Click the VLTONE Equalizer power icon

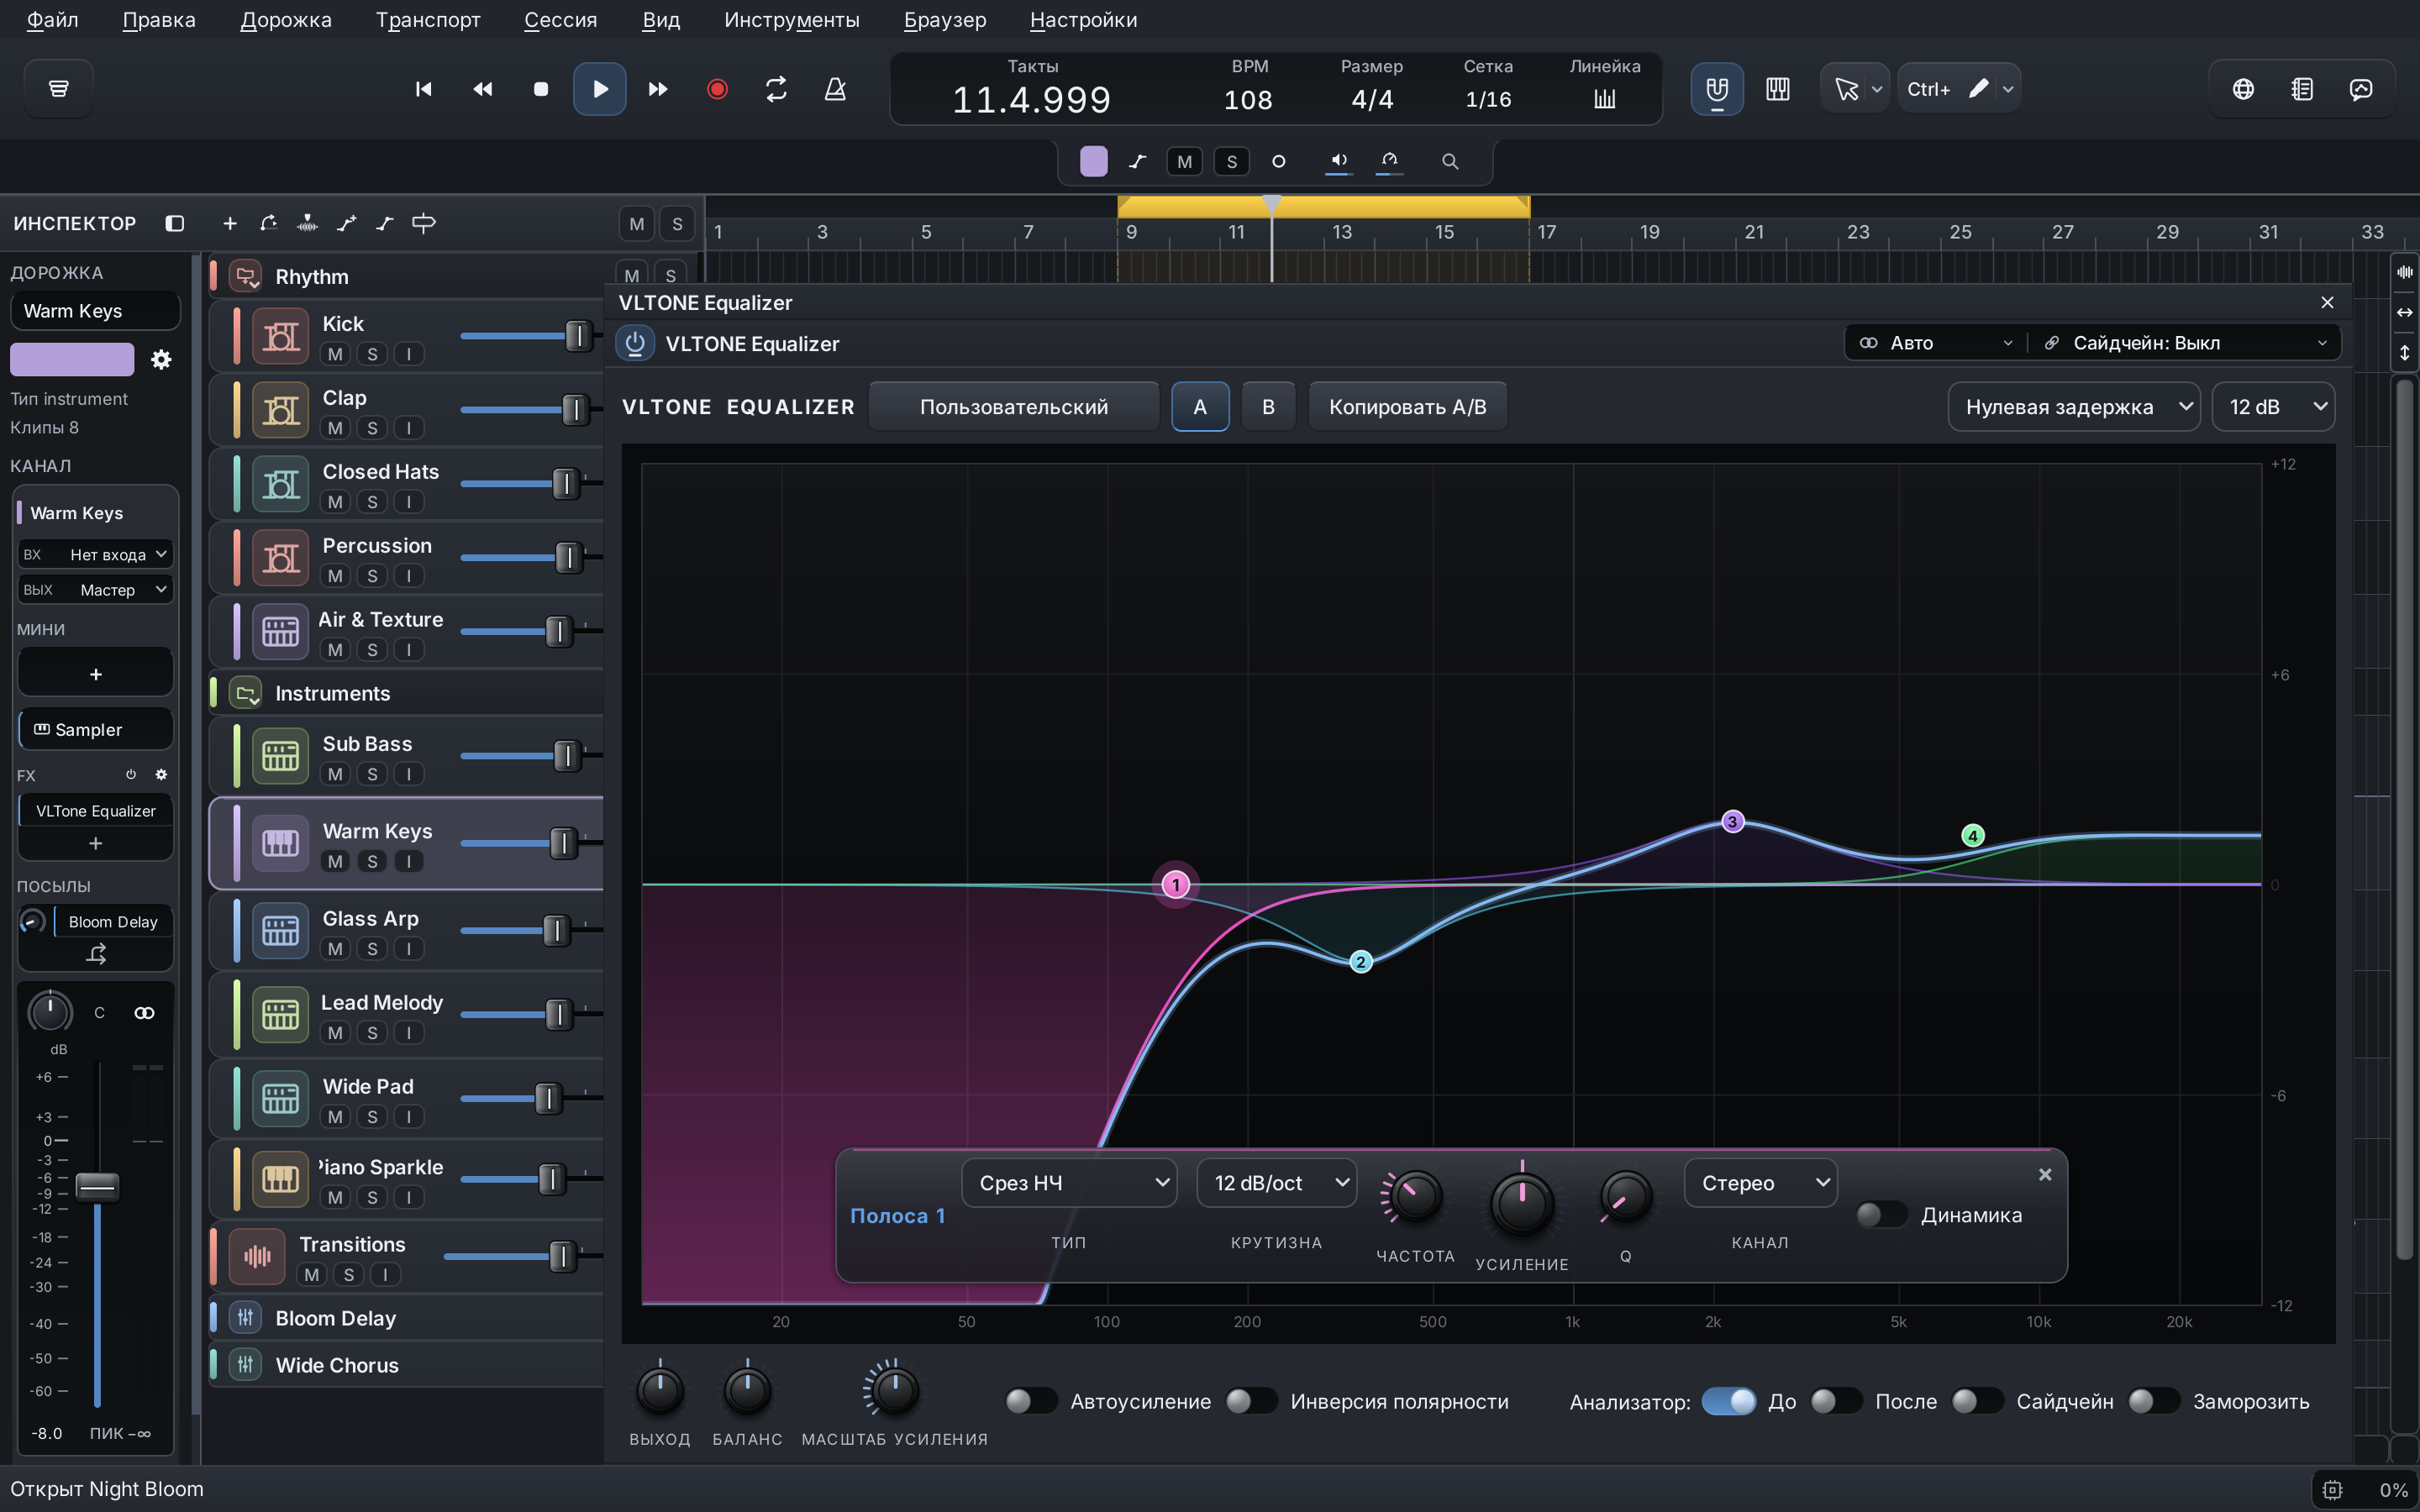coord(635,343)
